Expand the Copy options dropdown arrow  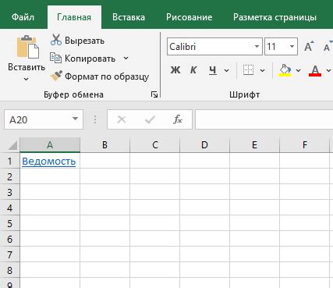(x=126, y=59)
